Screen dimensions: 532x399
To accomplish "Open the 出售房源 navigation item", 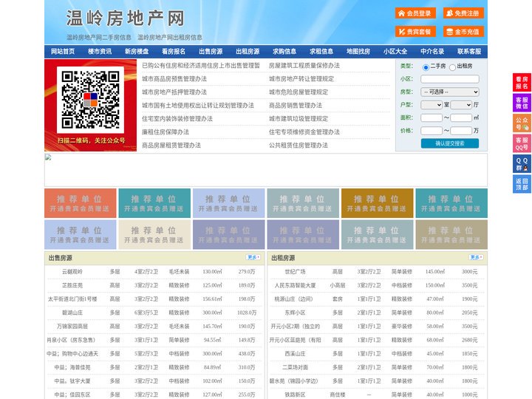I will pos(211,52).
